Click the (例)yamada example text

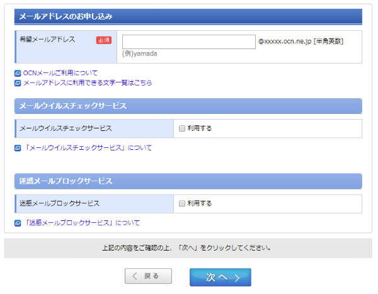point(140,54)
